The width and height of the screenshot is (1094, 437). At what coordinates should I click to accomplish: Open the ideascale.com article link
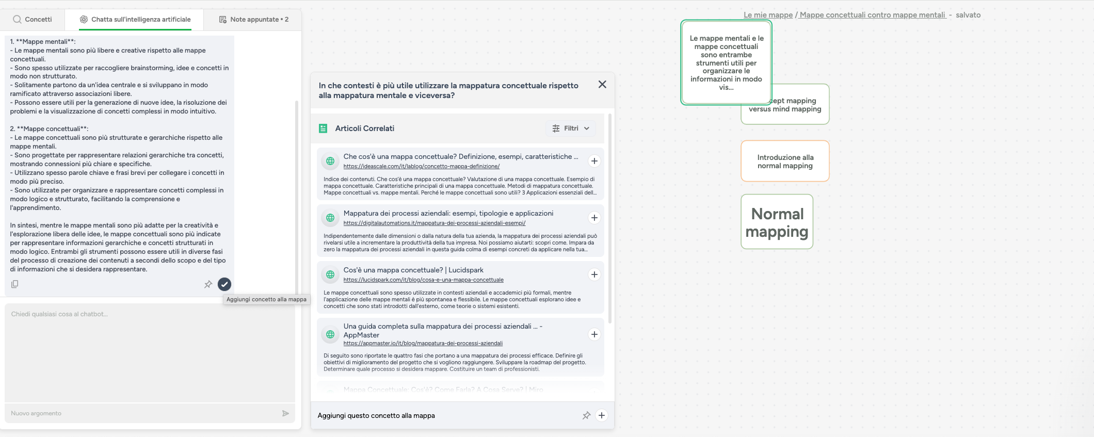[421, 166]
